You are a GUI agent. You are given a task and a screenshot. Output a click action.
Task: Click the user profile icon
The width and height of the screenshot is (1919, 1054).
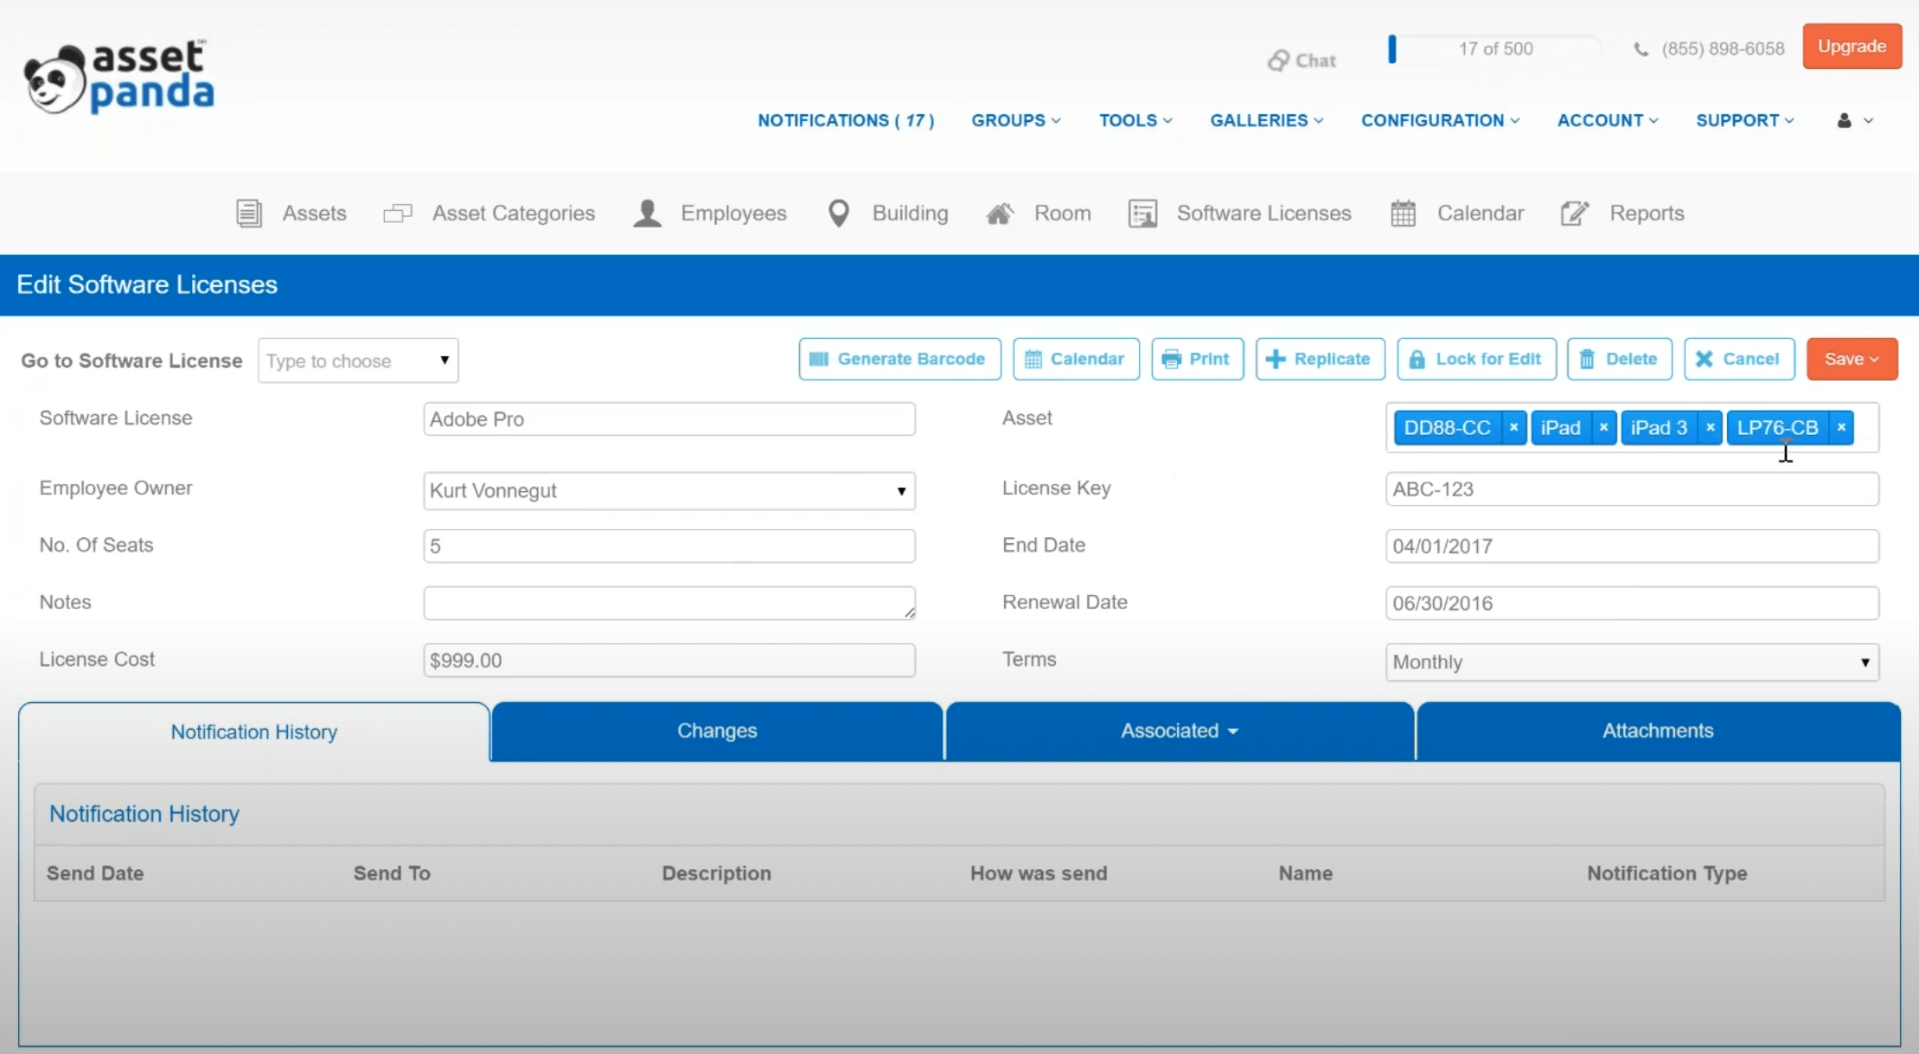pyautogui.click(x=1844, y=121)
